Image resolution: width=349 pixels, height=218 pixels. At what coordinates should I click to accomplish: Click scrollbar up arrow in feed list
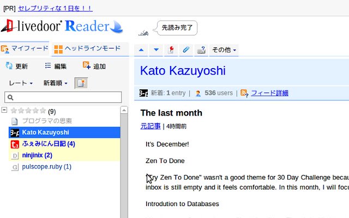124,110
